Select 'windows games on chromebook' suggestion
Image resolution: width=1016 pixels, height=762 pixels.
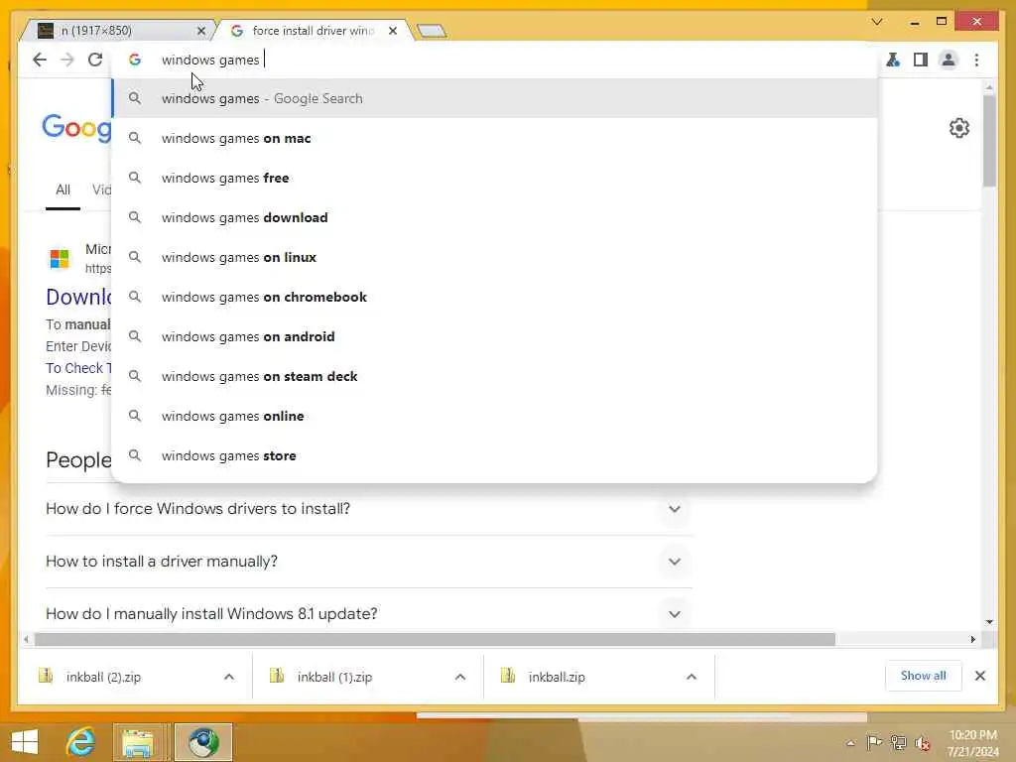coord(495,297)
